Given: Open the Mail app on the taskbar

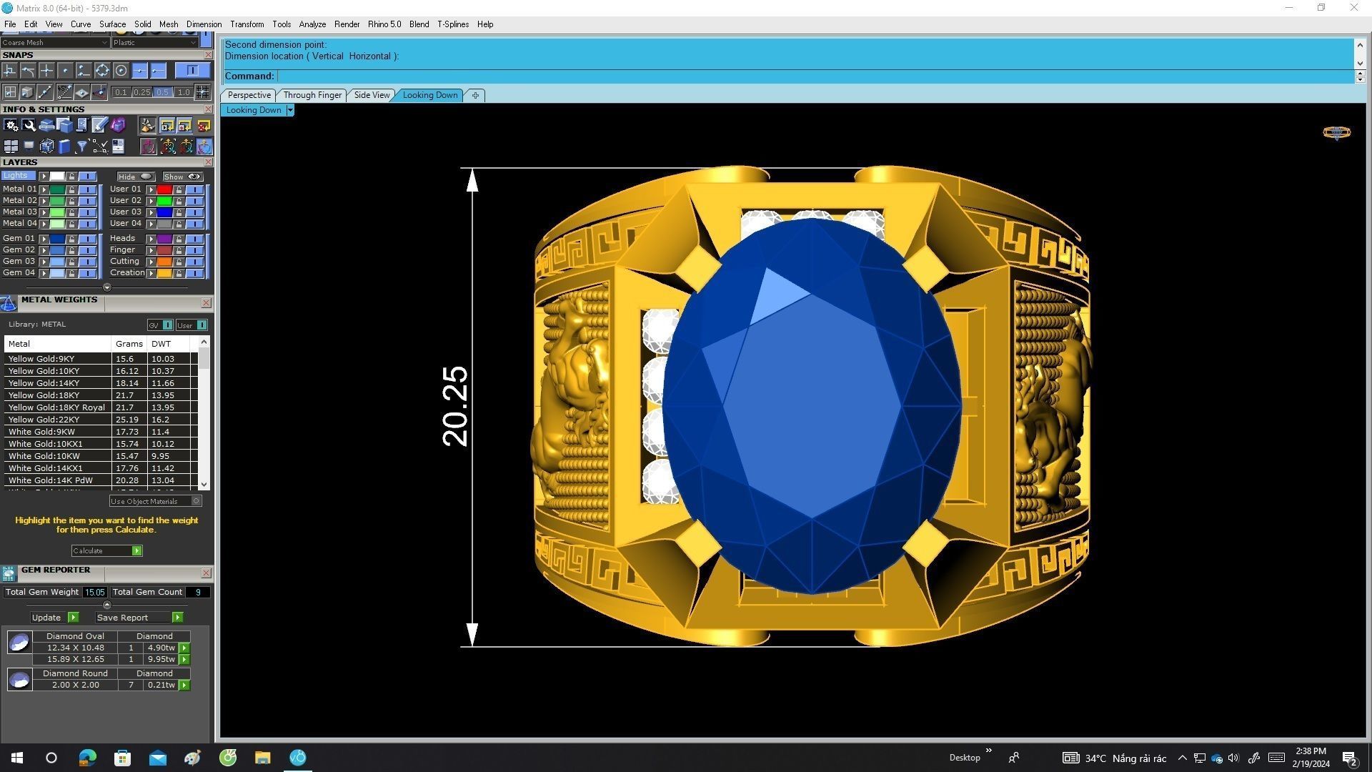Looking at the screenshot, I should pyautogui.click(x=157, y=758).
